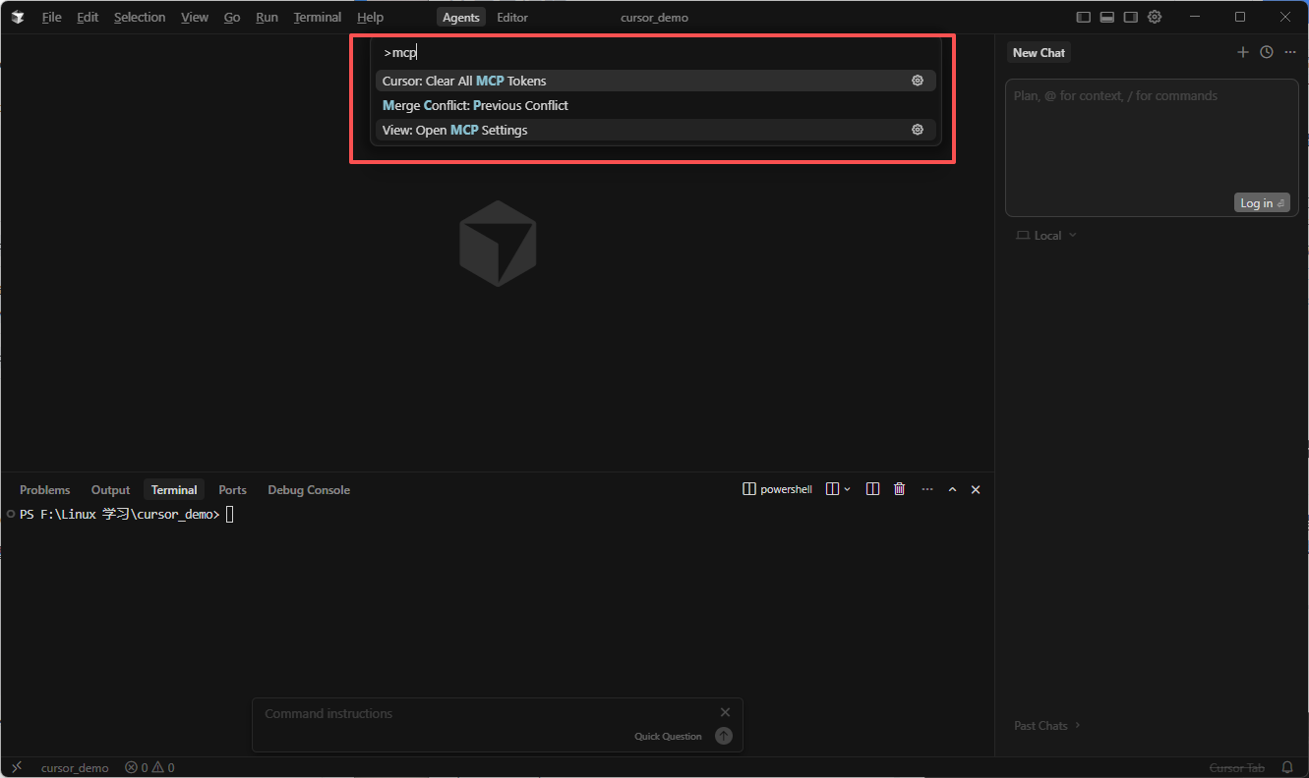The height and width of the screenshot is (778, 1309).
Task: Open the Selection menu
Action: click(140, 18)
